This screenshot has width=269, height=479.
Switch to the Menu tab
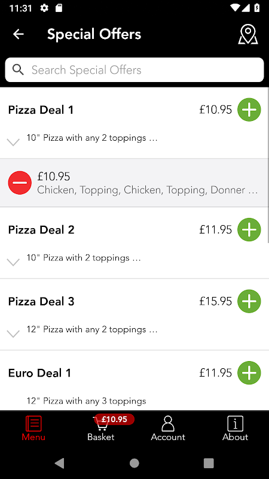[x=33, y=428]
